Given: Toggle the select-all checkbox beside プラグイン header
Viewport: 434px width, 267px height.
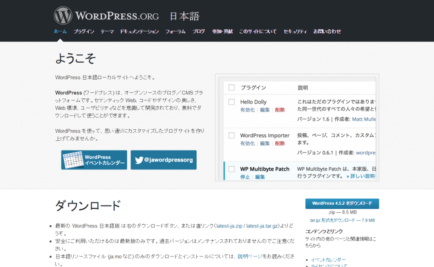Looking at the screenshot, I should pyautogui.click(x=232, y=88).
